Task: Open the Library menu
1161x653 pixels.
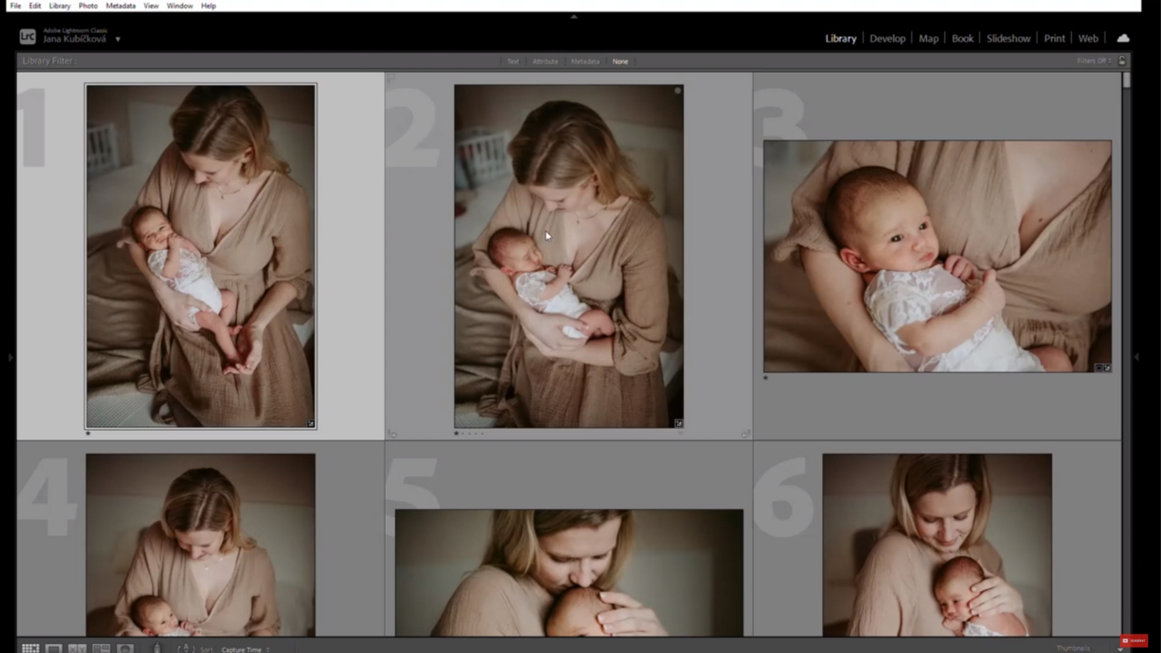Action: pyautogui.click(x=60, y=5)
